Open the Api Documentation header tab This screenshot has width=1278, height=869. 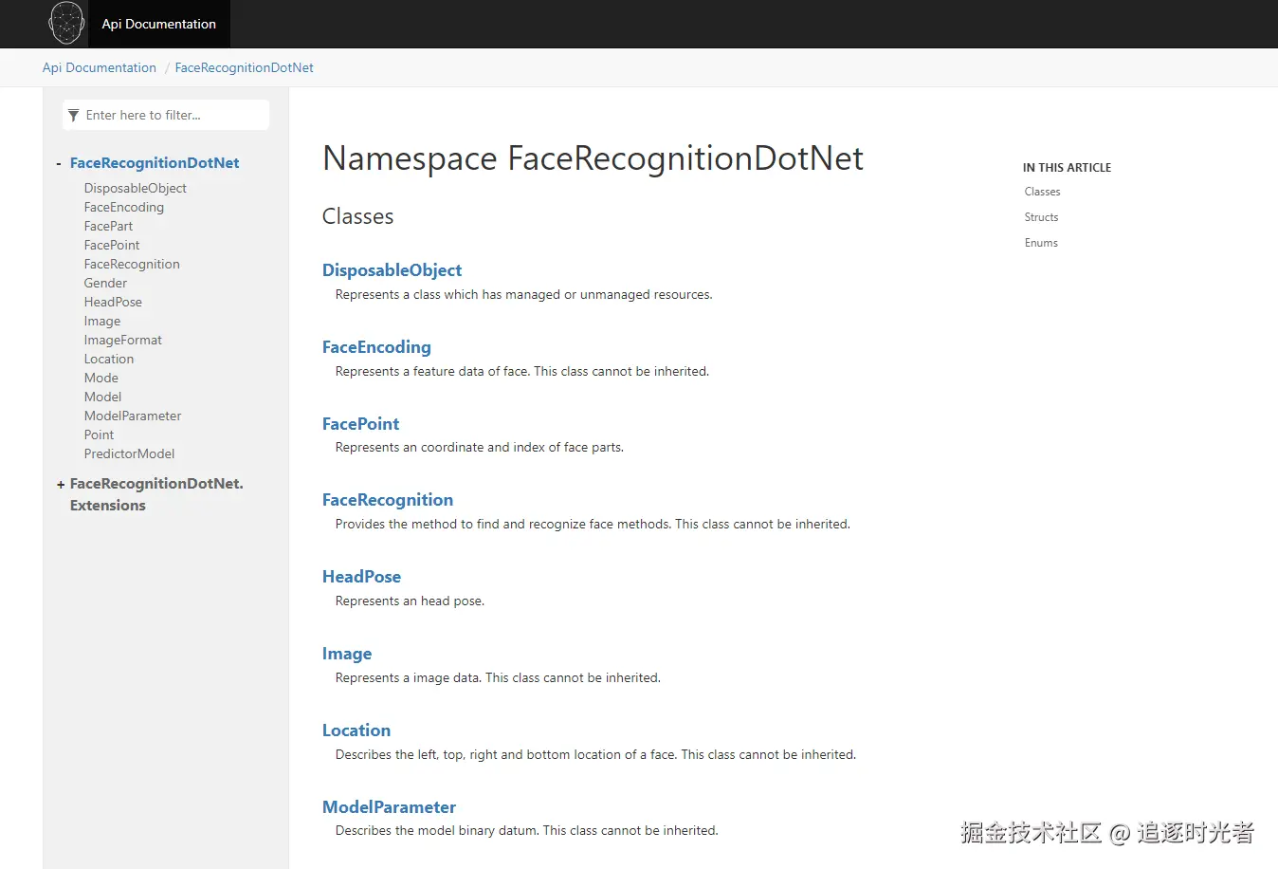coord(158,24)
